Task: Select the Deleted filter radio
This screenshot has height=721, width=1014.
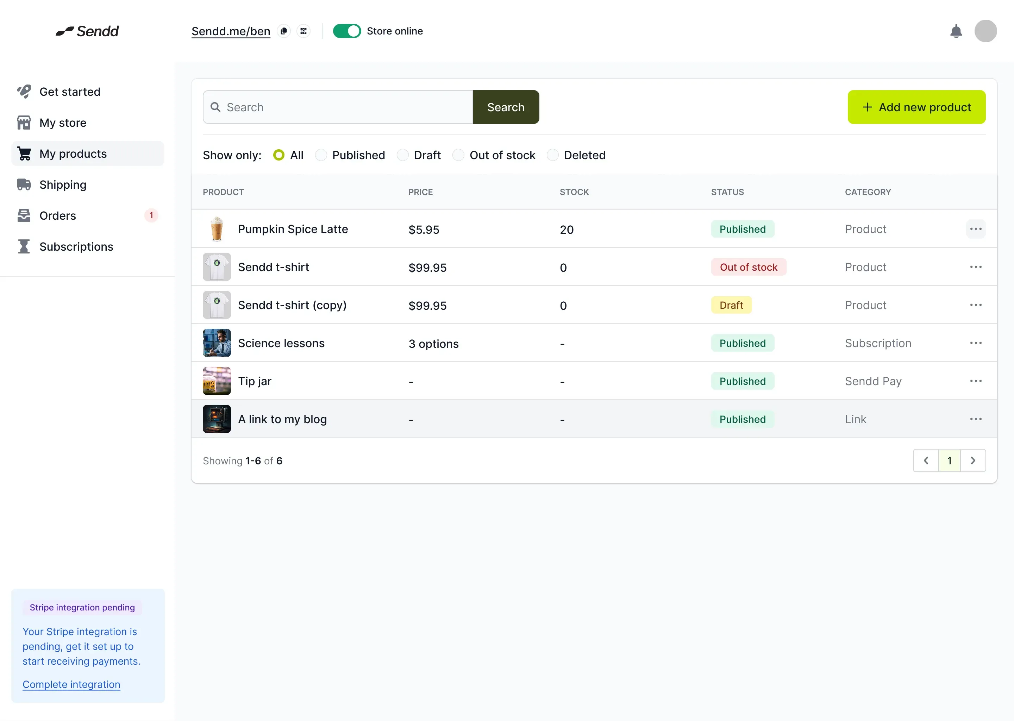Action: click(553, 155)
